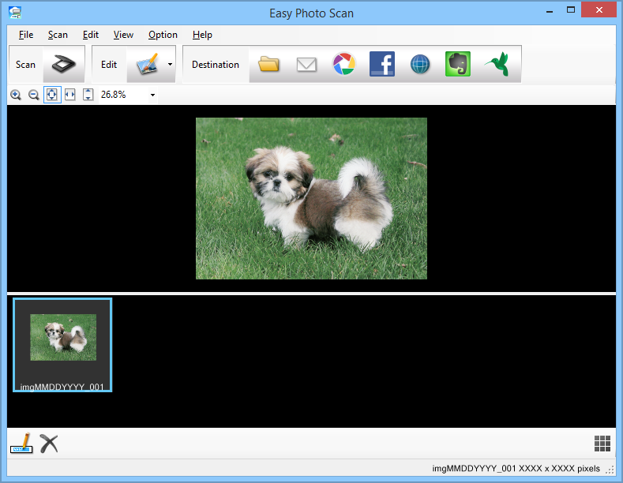Image resolution: width=623 pixels, height=483 pixels.
Task: Close the Easy Photo Scan window
Action: 599,10
